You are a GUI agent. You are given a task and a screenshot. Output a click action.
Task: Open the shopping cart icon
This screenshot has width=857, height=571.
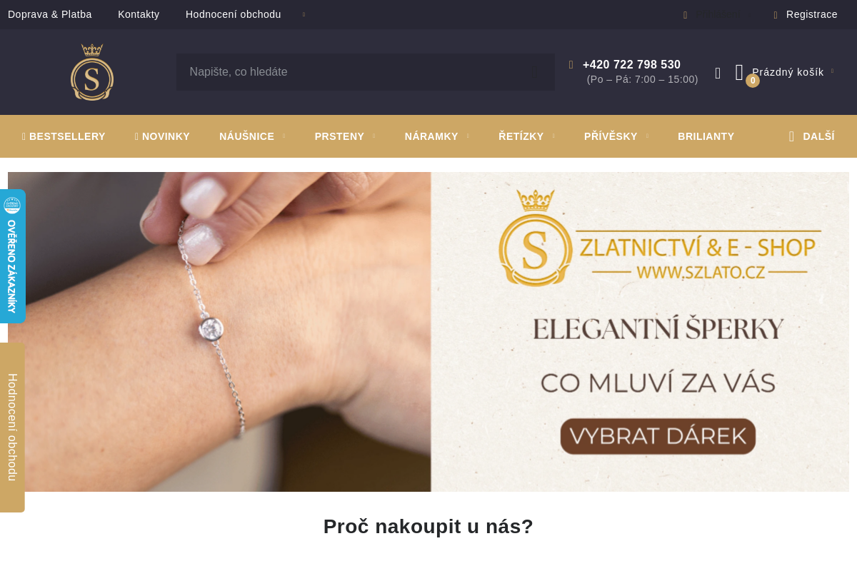(x=739, y=72)
